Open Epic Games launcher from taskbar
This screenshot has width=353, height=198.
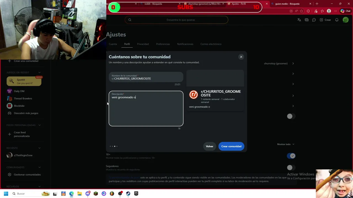click(136, 194)
